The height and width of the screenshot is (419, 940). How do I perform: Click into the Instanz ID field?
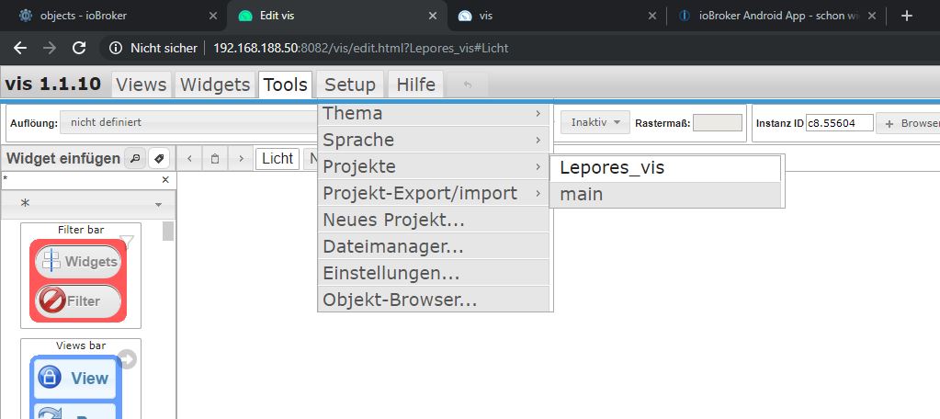pyautogui.click(x=839, y=122)
